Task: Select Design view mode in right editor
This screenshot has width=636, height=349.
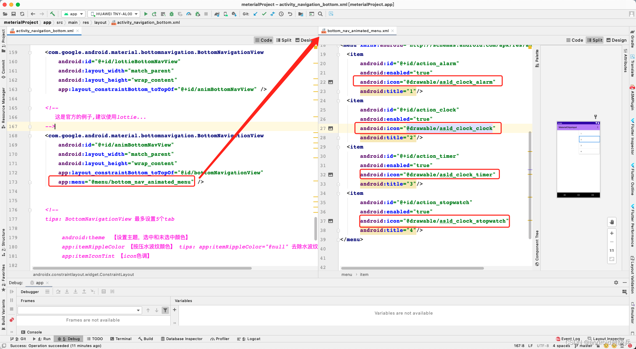Action: click(x=616, y=40)
